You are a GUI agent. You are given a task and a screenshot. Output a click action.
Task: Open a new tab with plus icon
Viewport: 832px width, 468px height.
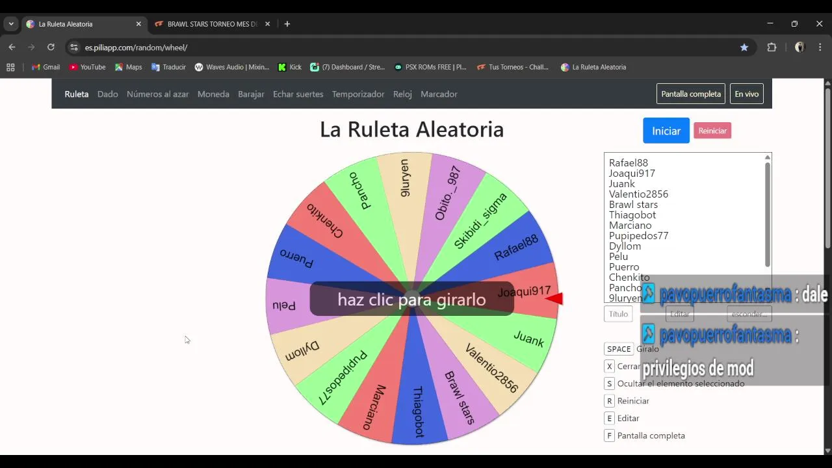coord(287,24)
